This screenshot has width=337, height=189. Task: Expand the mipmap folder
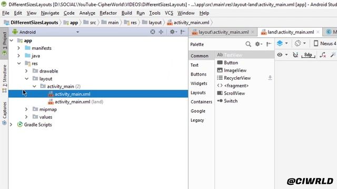tap(26, 109)
